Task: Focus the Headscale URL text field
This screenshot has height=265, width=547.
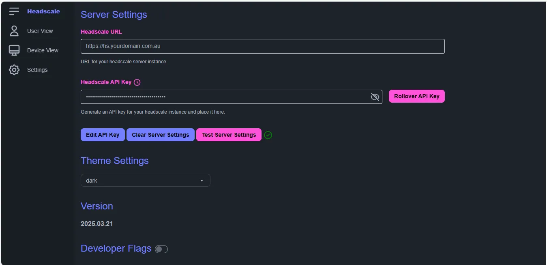Action: [x=262, y=46]
